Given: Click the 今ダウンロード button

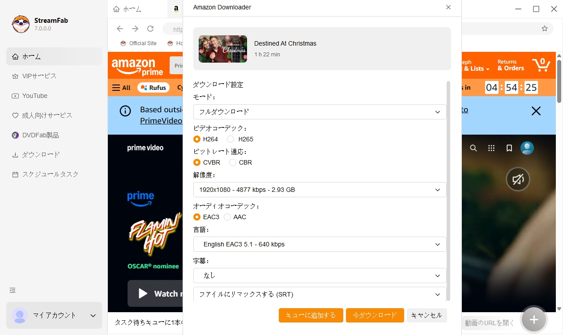Looking at the screenshot, I should tap(375, 315).
